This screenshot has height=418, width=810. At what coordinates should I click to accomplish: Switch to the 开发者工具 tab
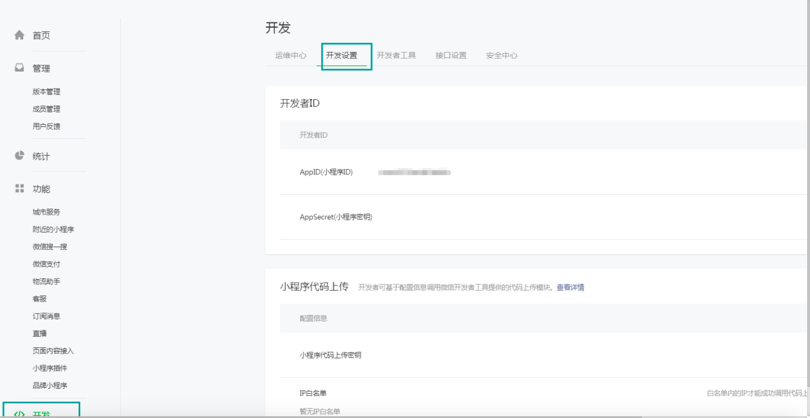click(396, 55)
